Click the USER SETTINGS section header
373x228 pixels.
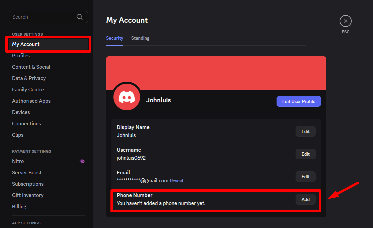click(27, 34)
